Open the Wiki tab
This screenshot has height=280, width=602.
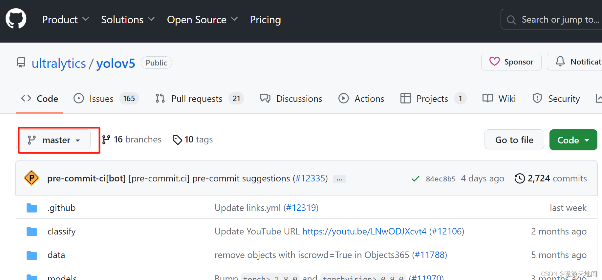[x=499, y=99]
